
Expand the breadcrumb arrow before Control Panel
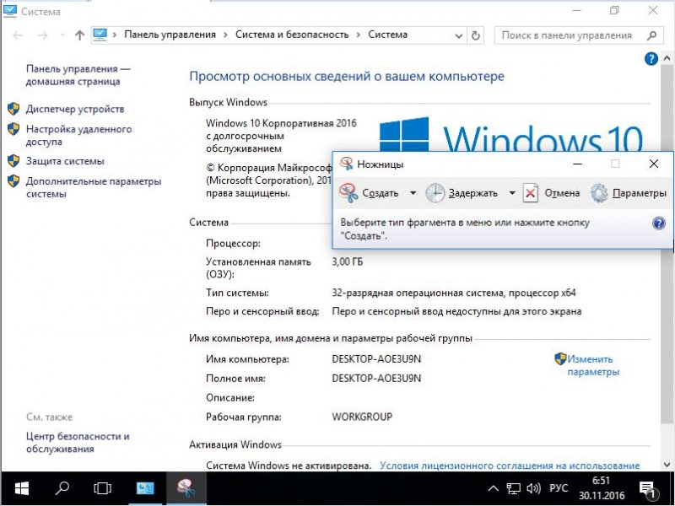[x=115, y=35]
